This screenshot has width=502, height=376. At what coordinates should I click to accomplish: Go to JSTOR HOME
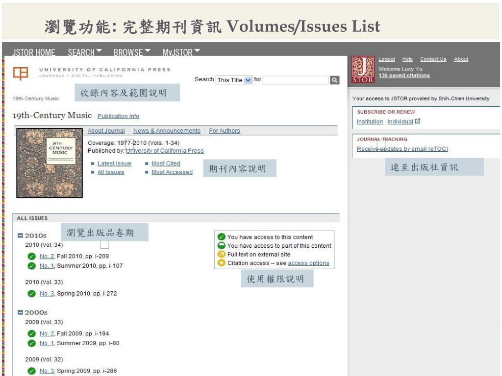pyautogui.click(x=34, y=52)
